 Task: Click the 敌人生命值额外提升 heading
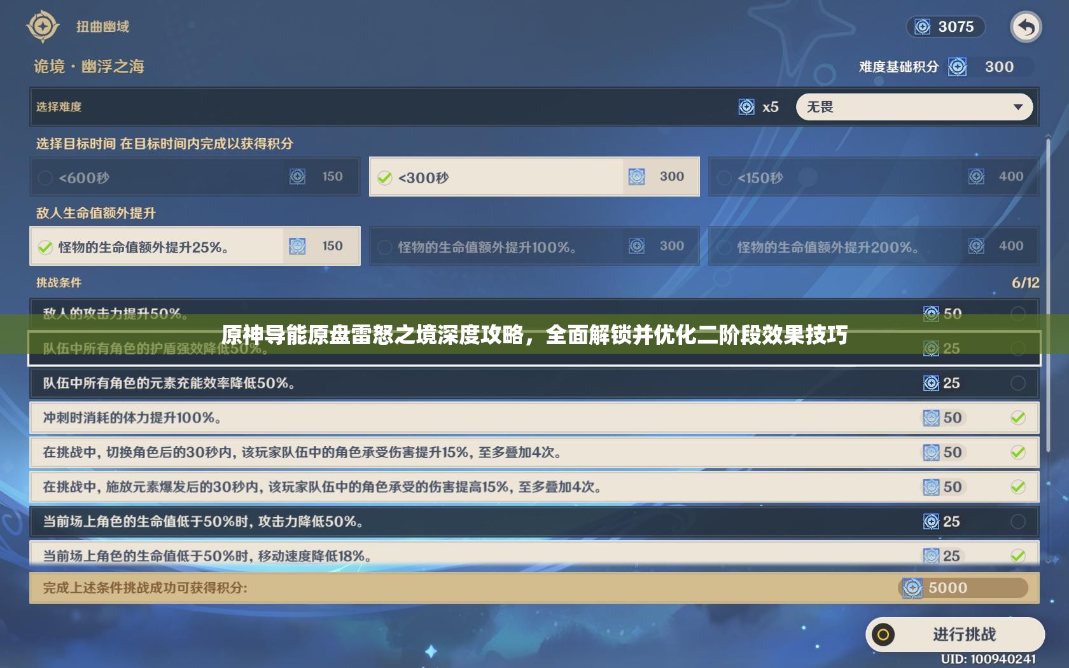coord(95,213)
